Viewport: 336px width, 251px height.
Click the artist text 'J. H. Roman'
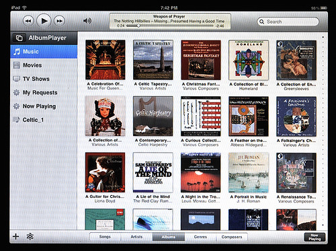249,201
